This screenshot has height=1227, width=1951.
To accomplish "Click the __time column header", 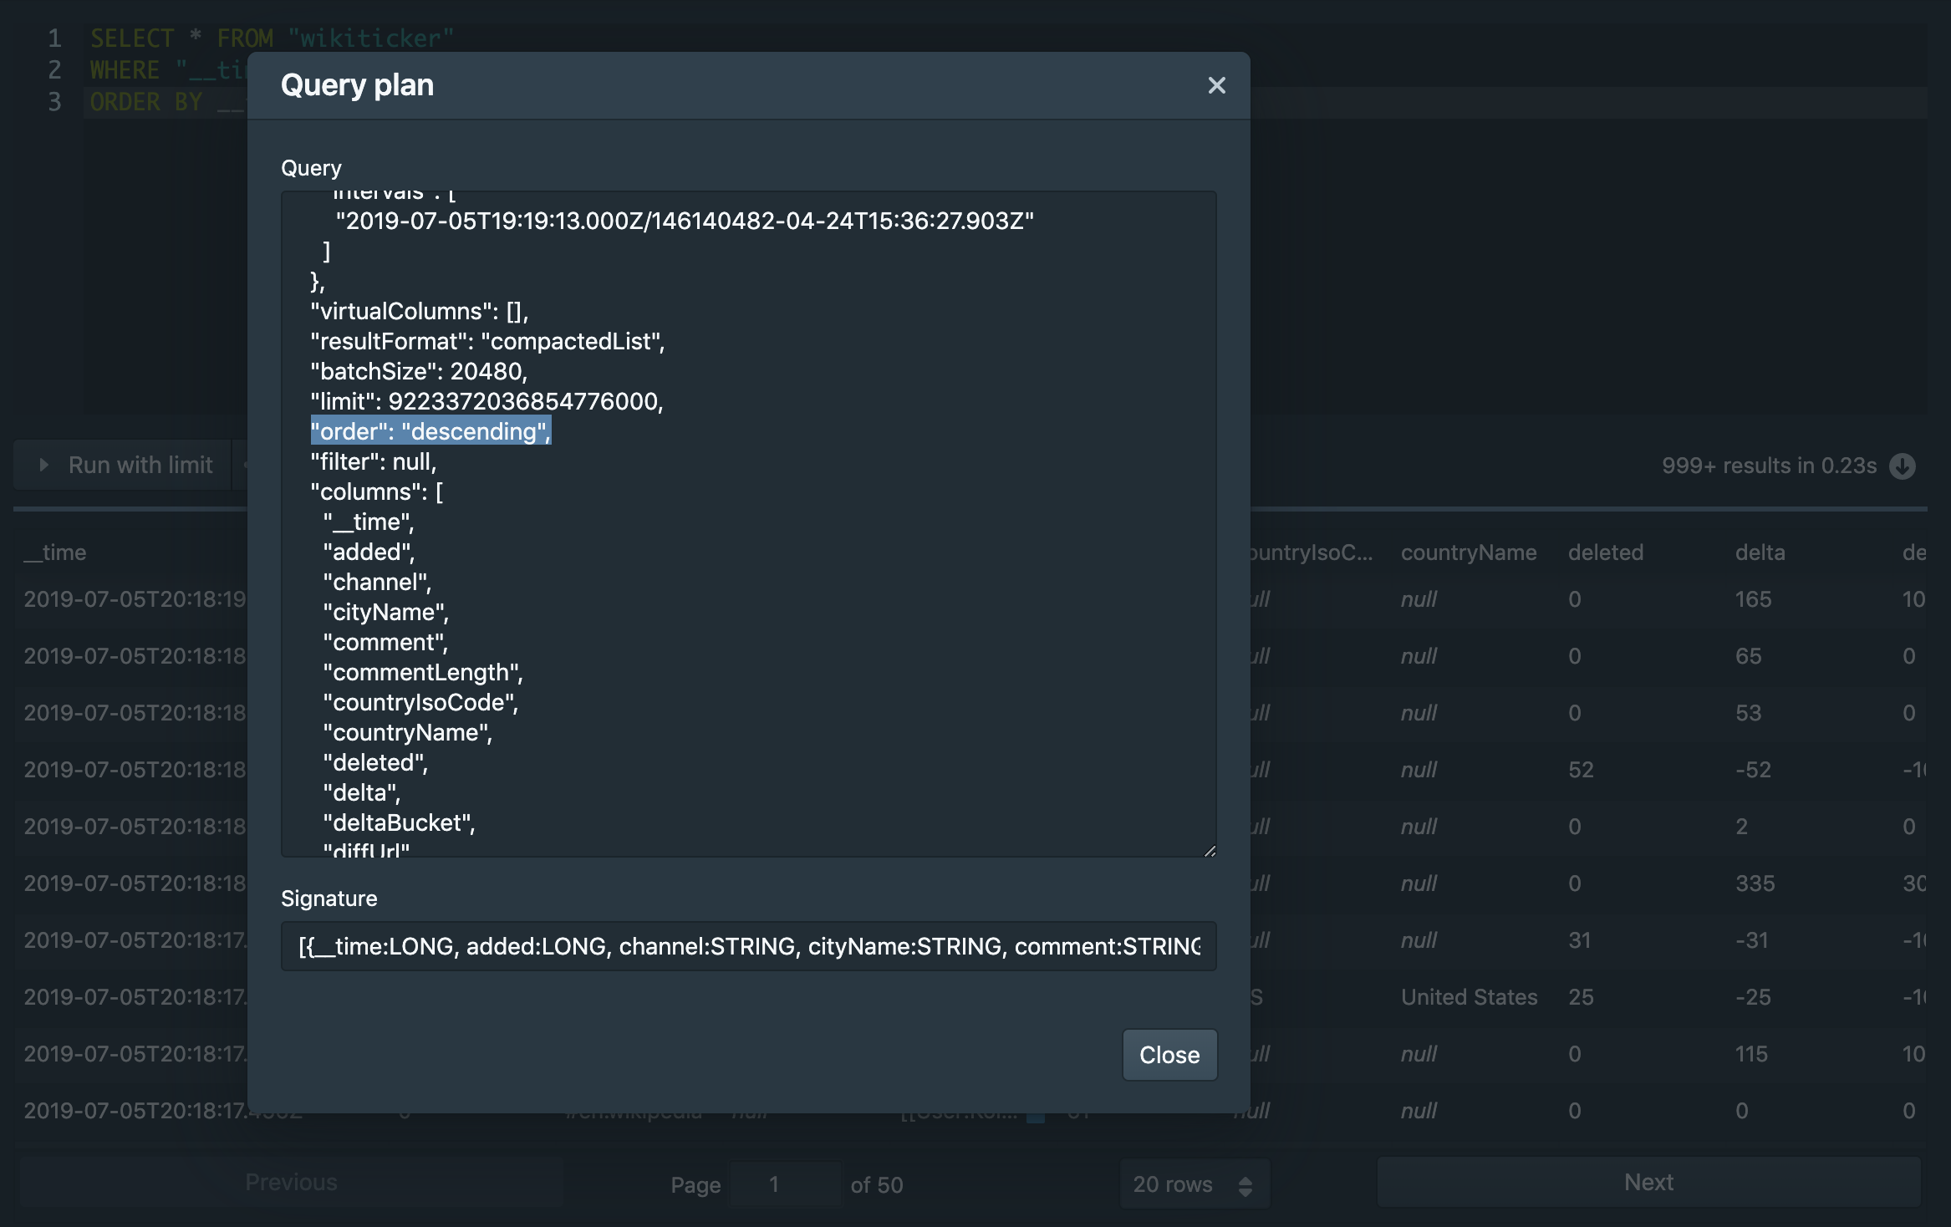I will pyautogui.click(x=55, y=552).
